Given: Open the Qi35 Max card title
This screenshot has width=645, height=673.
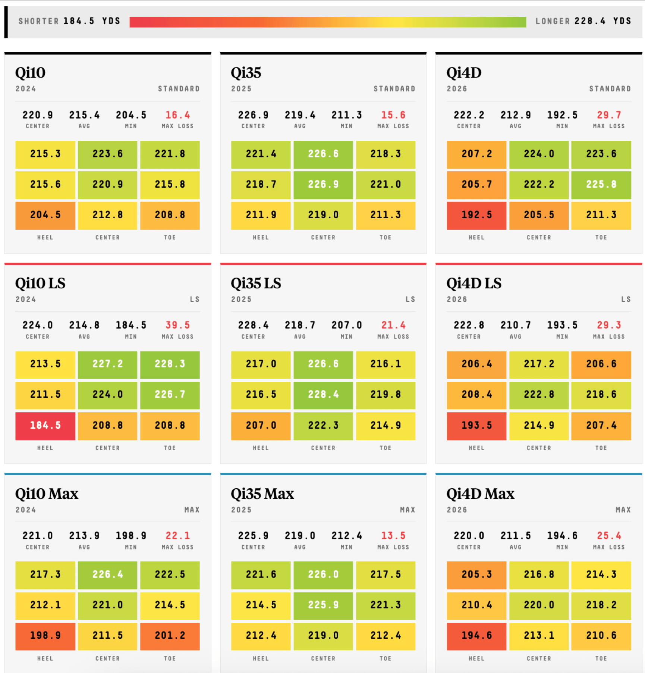Looking at the screenshot, I should 262,494.
